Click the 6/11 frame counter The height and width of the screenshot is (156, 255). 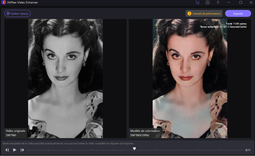point(248,150)
